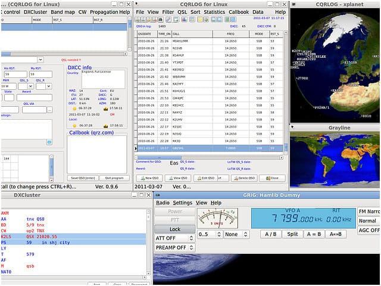
Task: Open the QSL menu in the log window
Action: pos(182,12)
